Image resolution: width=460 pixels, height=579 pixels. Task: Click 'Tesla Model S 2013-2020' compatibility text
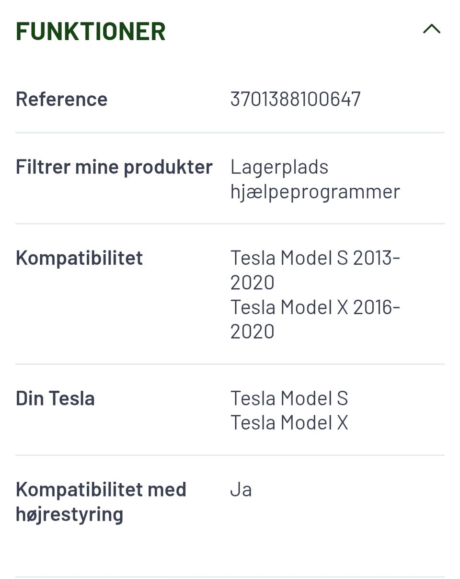315,270
